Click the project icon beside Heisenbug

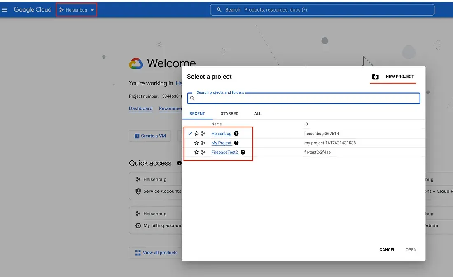[203, 134]
